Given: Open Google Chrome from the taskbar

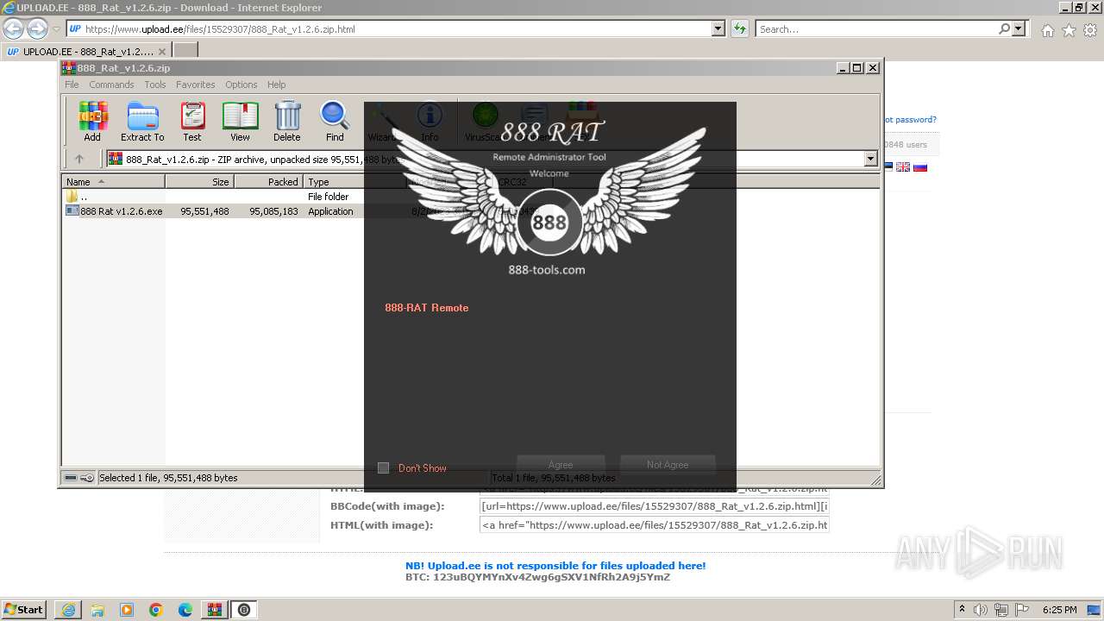Looking at the screenshot, I should (x=156, y=610).
